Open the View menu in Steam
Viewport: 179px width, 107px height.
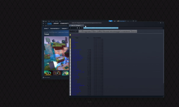[49, 21]
